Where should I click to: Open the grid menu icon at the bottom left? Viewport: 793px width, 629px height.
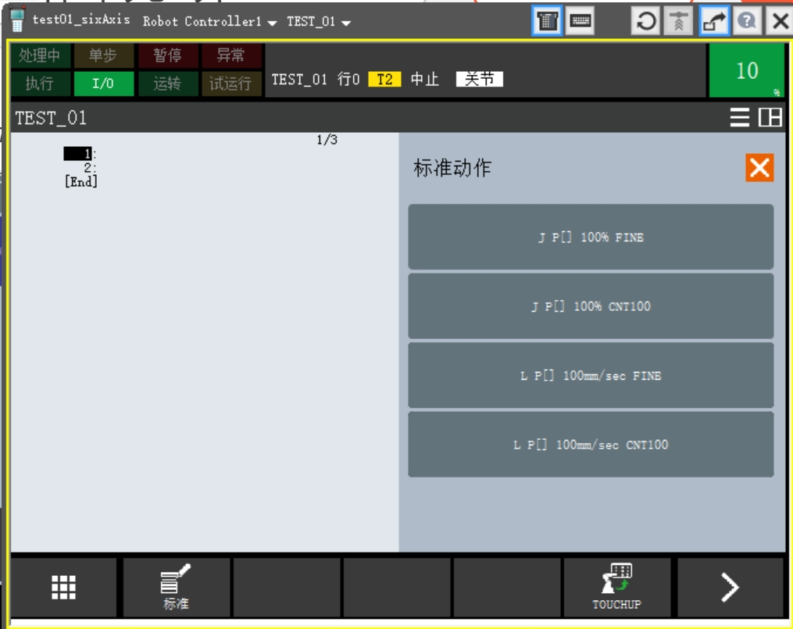(64, 587)
